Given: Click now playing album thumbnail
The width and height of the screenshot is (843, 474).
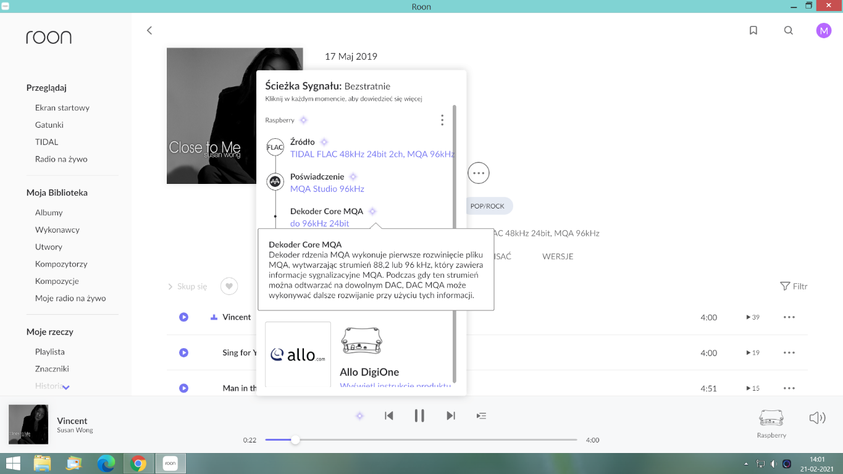Looking at the screenshot, I should click(x=28, y=424).
